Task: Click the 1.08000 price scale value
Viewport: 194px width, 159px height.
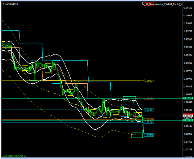Action: (188, 134)
